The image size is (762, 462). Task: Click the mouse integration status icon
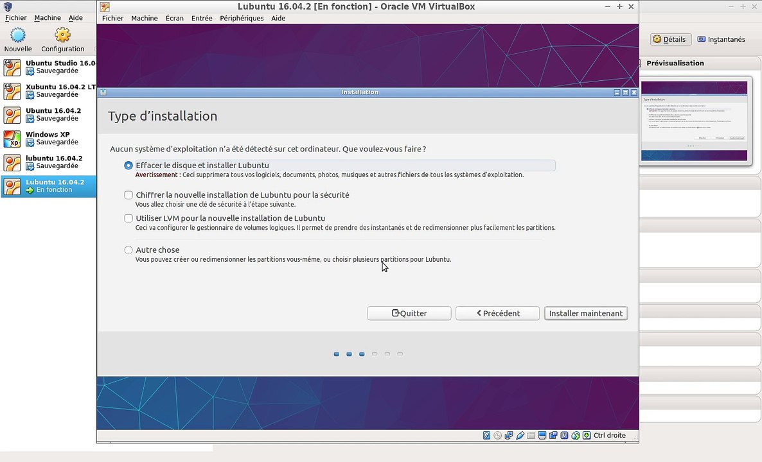click(x=576, y=435)
